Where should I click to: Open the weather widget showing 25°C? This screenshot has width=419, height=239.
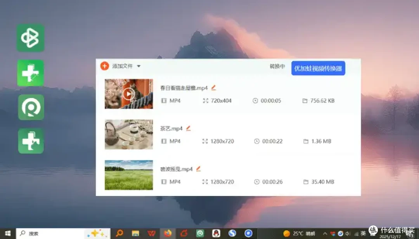coord(299,234)
